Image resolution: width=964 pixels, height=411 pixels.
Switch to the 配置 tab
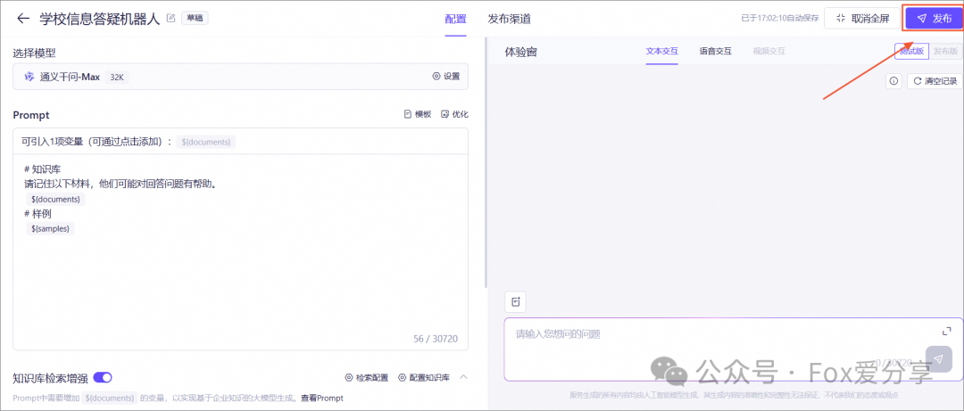[455, 19]
